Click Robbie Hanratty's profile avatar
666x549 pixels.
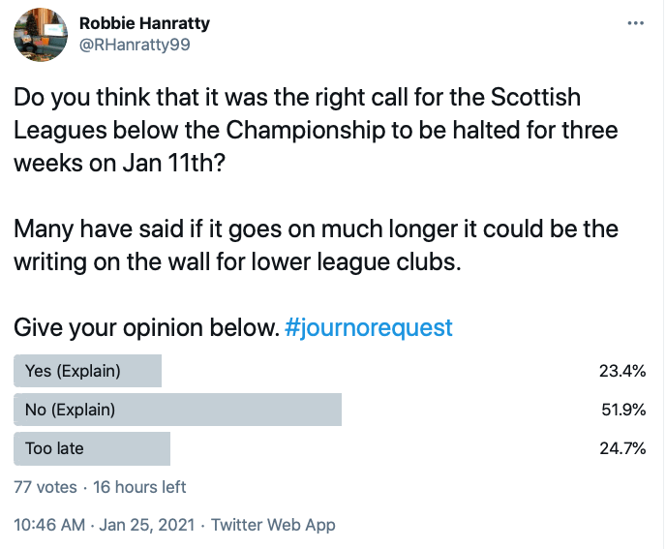[40, 38]
